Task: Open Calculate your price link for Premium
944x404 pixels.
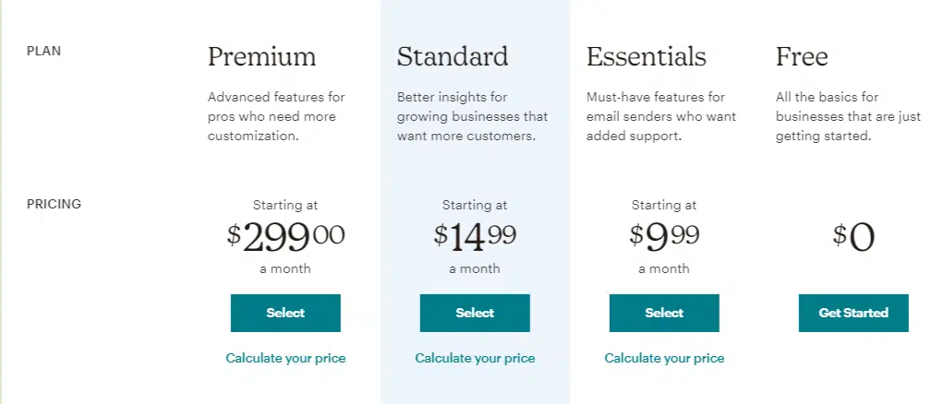Action: [x=285, y=358]
